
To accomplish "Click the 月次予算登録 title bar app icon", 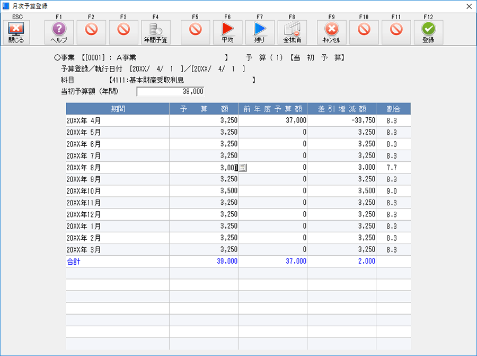I will click(6, 6).
